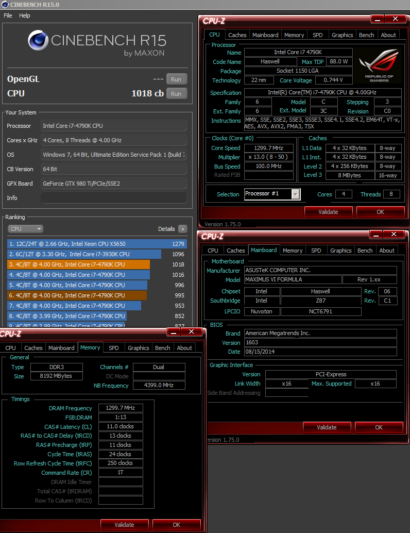The image size is (410, 533).
Task: Select ranking row 5 scoring 996
Action: click(97, 285)
